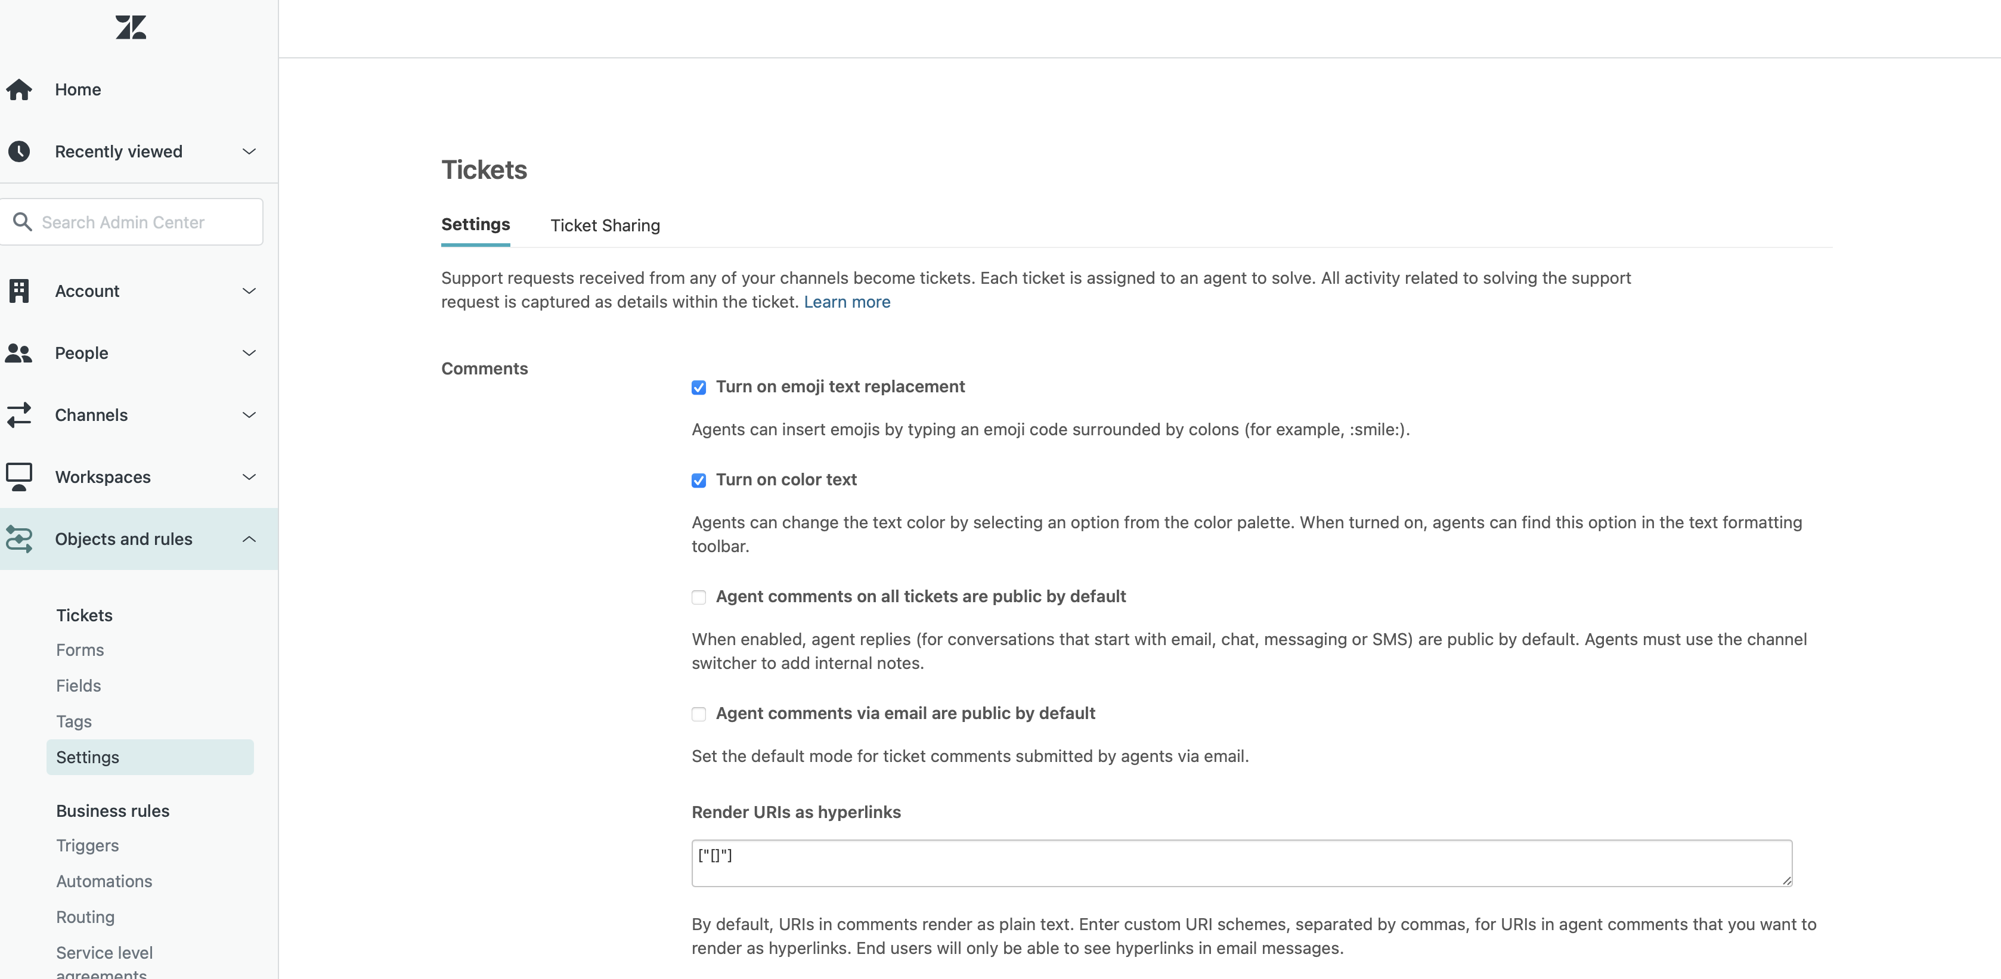Screen dimensions: 2001x979
Task: Click the Channels arrows icon
Action: point(20,415)
